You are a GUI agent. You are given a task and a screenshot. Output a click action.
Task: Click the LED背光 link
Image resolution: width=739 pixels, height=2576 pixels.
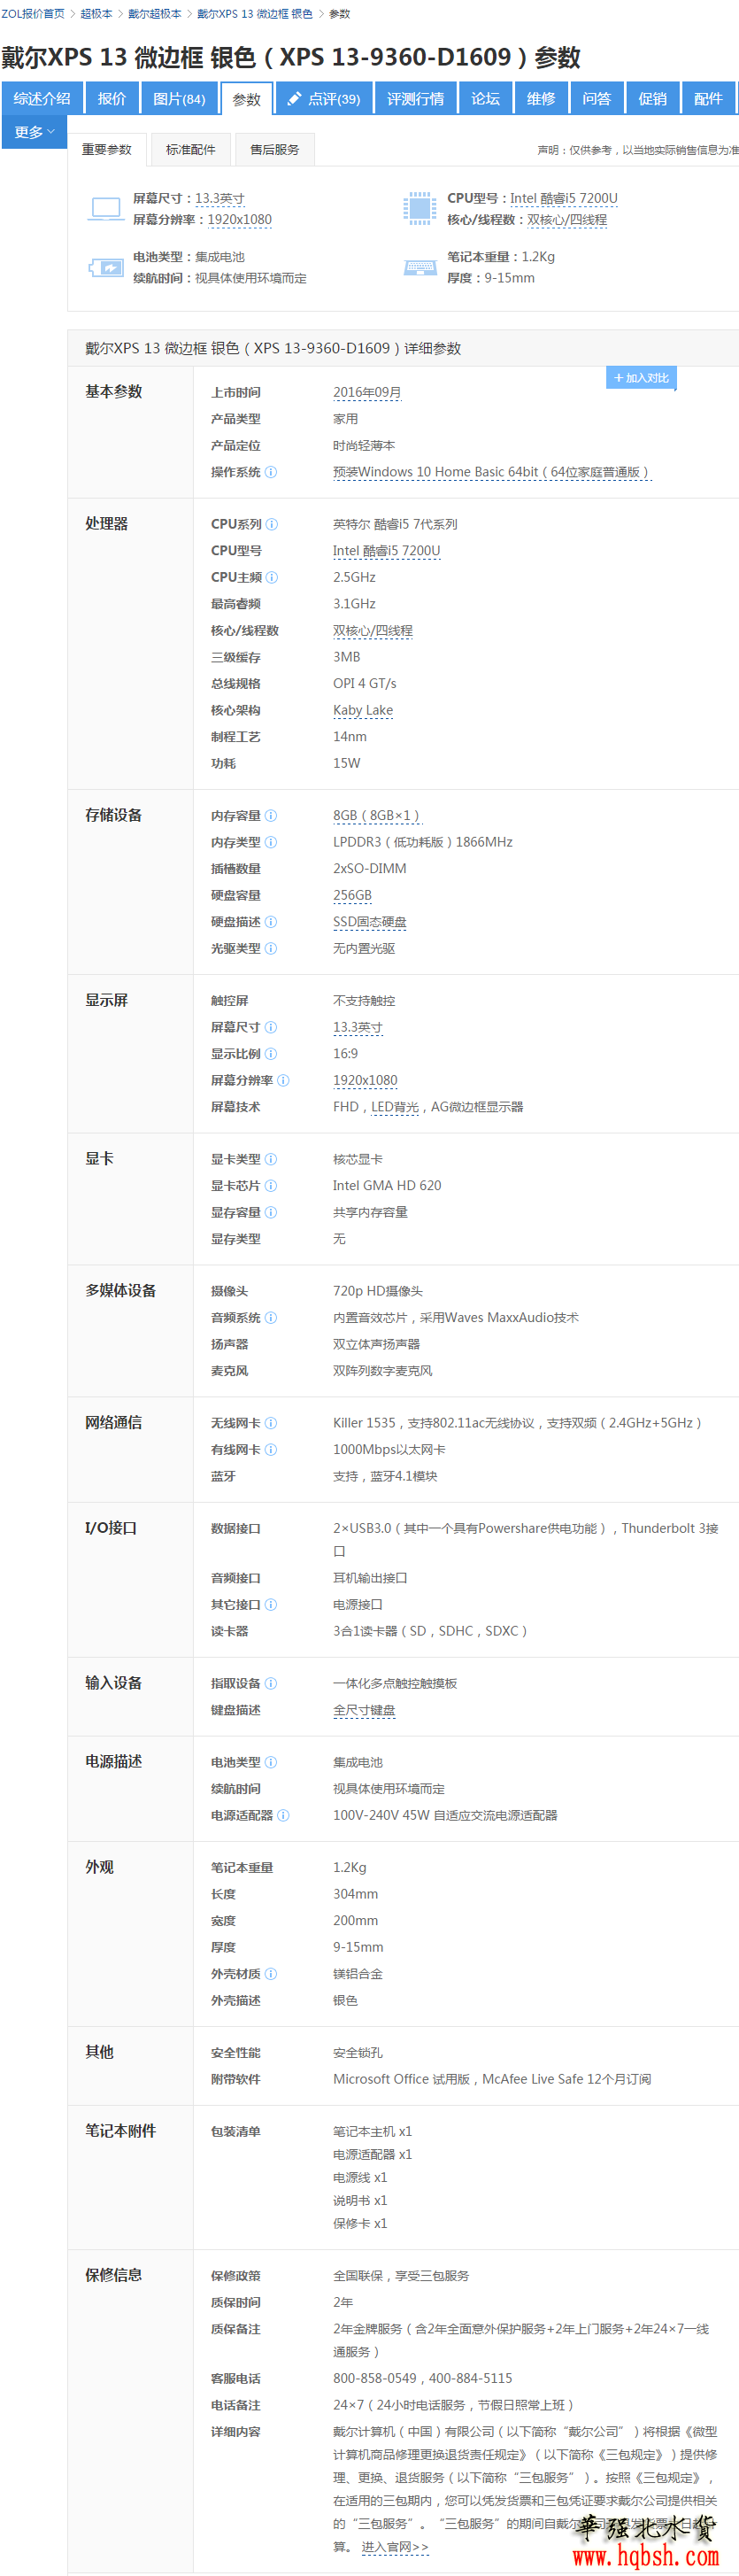point(395,1107)
